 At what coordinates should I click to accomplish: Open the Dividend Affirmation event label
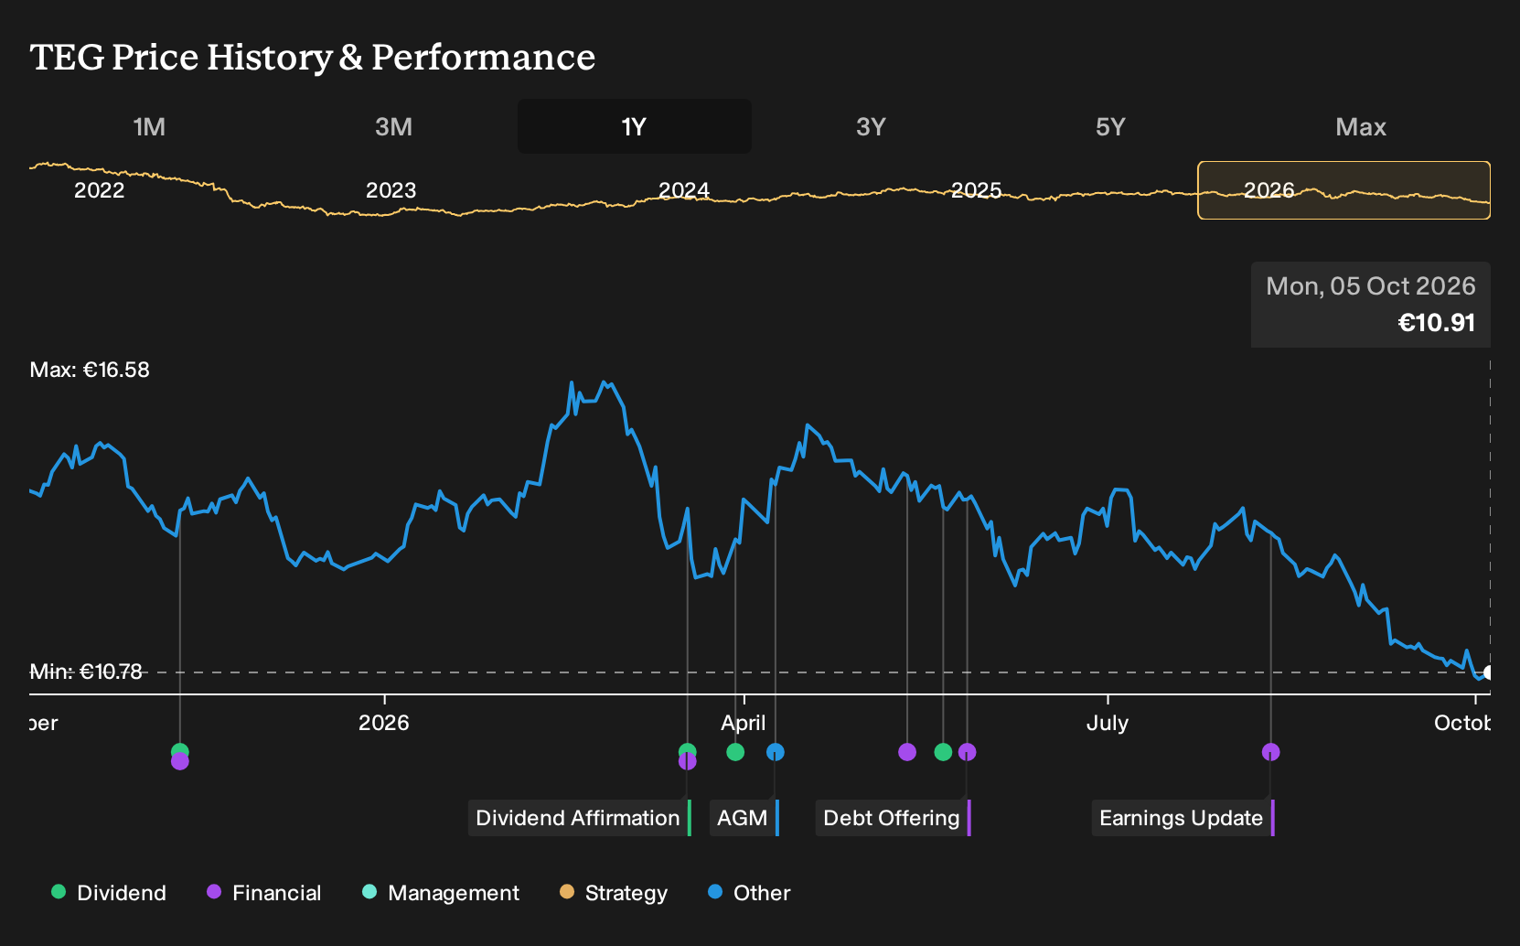point(580,818)
